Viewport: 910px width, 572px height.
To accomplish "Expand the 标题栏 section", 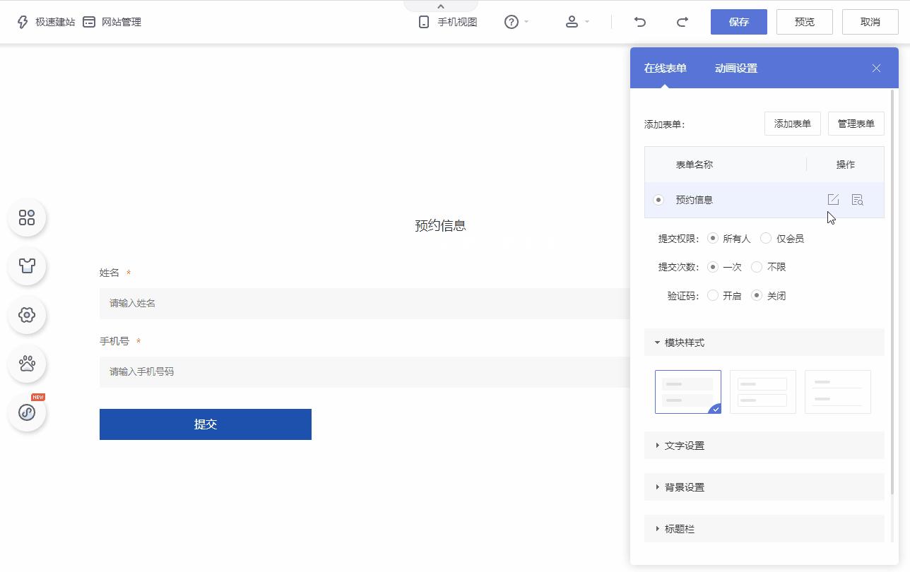I will tap(764, 529).
